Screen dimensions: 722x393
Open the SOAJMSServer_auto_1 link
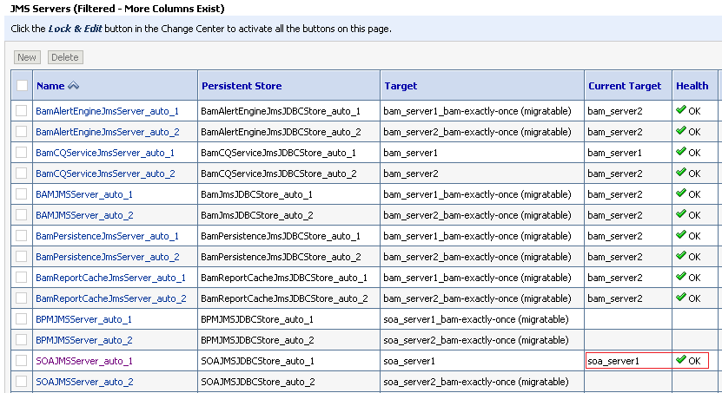pos(84,361)
